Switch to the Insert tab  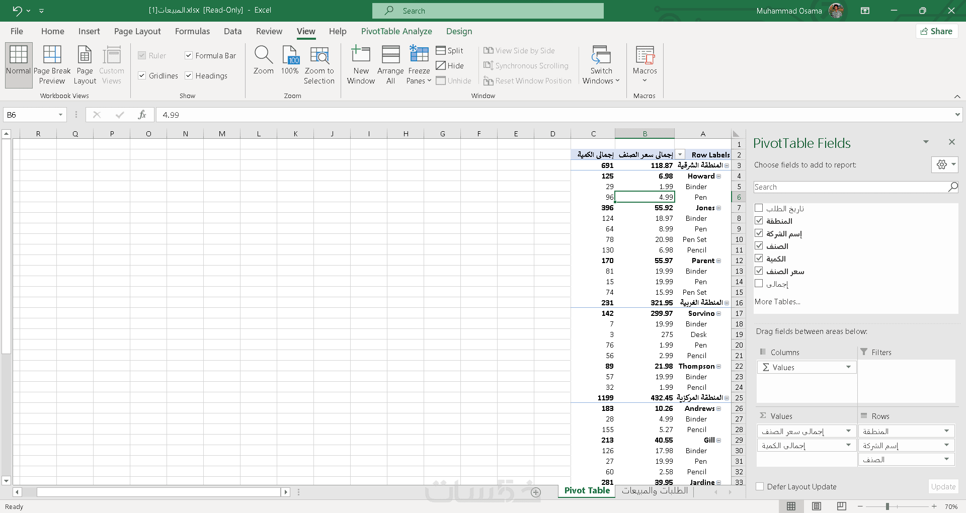pyautogui.click(x=89, y=31)
